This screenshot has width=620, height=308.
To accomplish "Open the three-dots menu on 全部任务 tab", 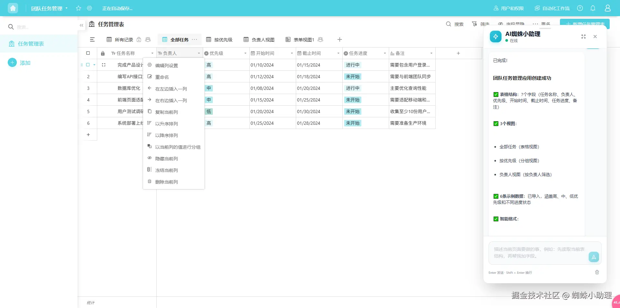I will 194,39.
